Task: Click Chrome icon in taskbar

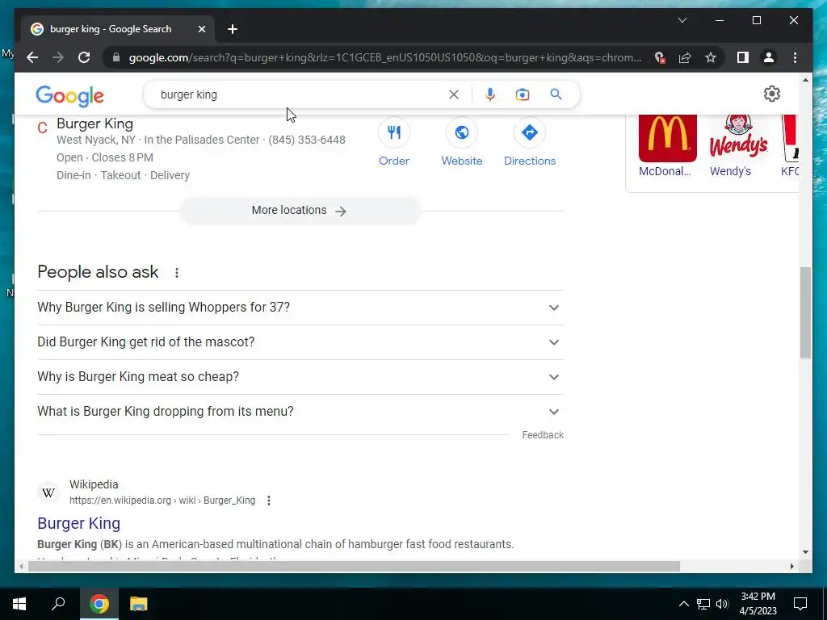Action: 99,604
